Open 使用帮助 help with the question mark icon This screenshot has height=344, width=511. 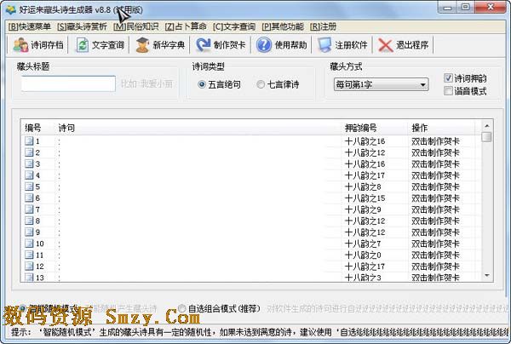pyautogui.click(x=282, y=45)
